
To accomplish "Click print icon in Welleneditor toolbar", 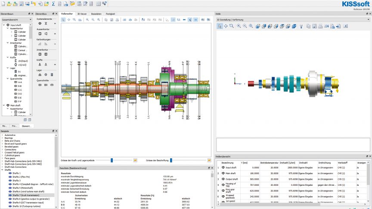I will pyautogui.click(x=117, y=20).
